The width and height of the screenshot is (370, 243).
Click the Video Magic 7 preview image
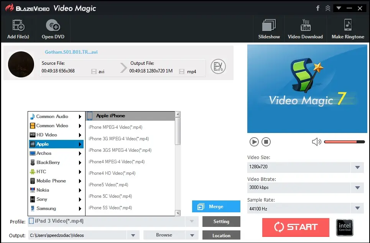pyautogui.click(x=307, y=89)
